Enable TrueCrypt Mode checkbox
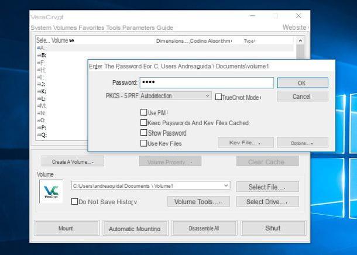Image resolution: width=357 pixels, height=255 pixels. pyautogui.click(x=218, y=97)
